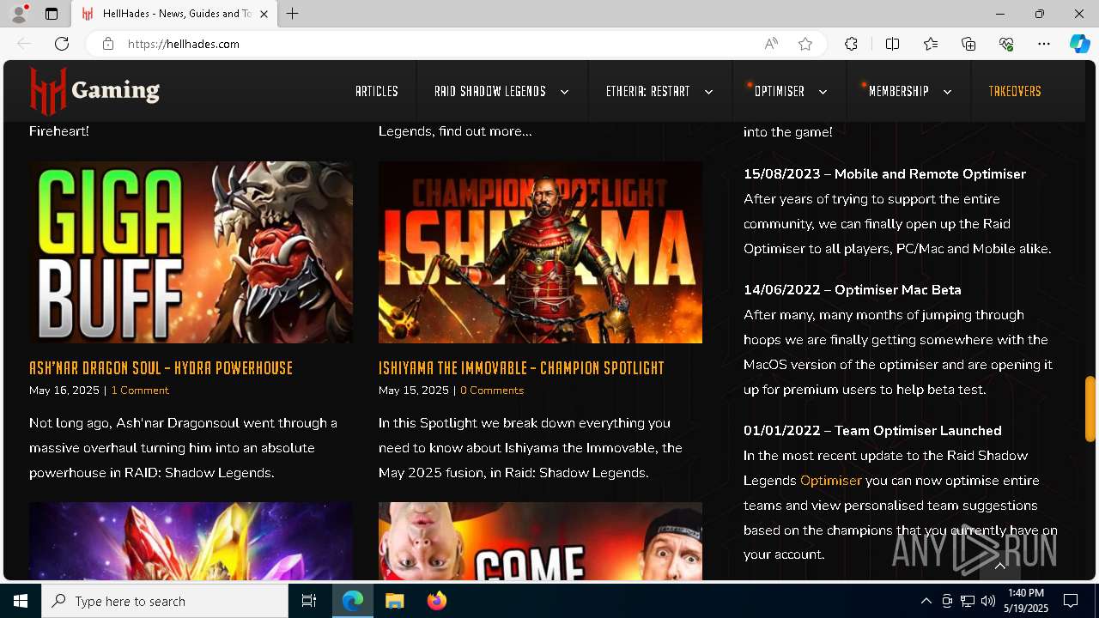Viewport: 1099px width, 618px height.
Task: Launch Firefox from taskbar
Action: point(436,601)
